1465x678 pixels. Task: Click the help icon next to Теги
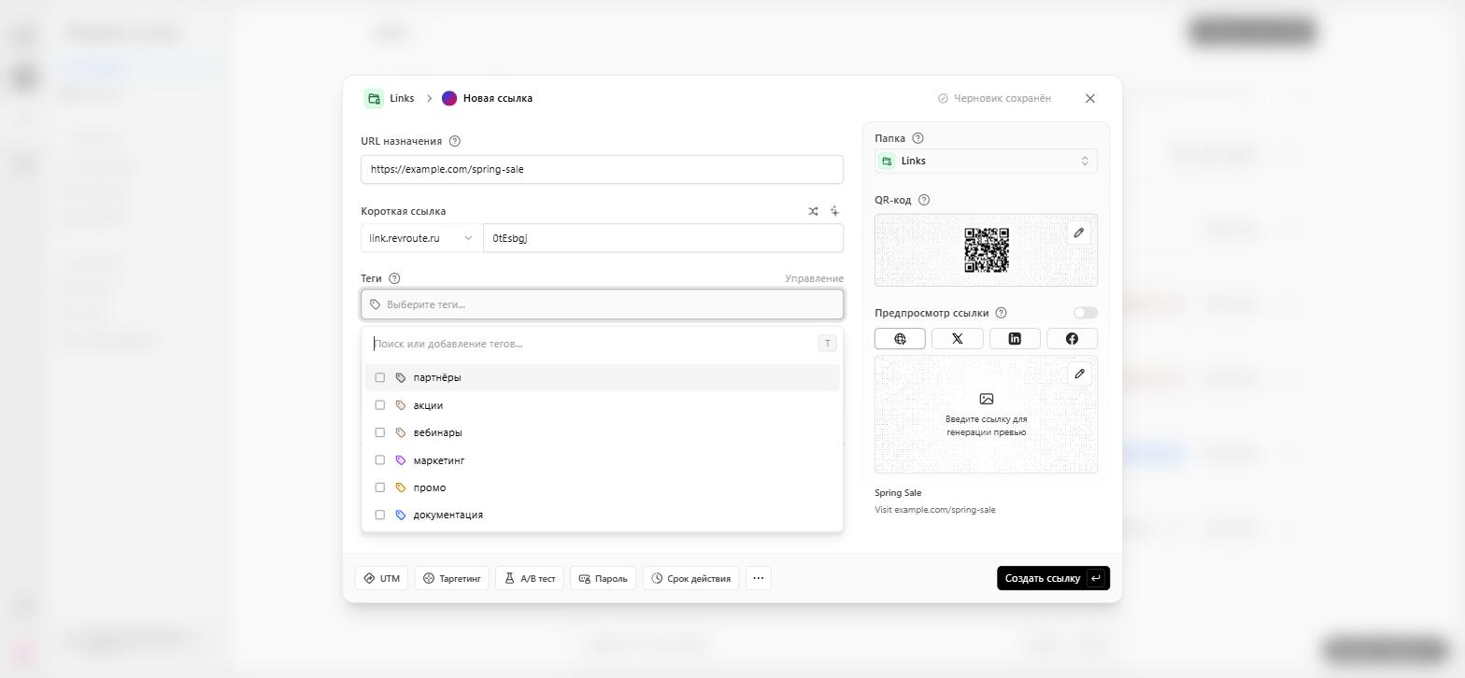coord(394,278)
